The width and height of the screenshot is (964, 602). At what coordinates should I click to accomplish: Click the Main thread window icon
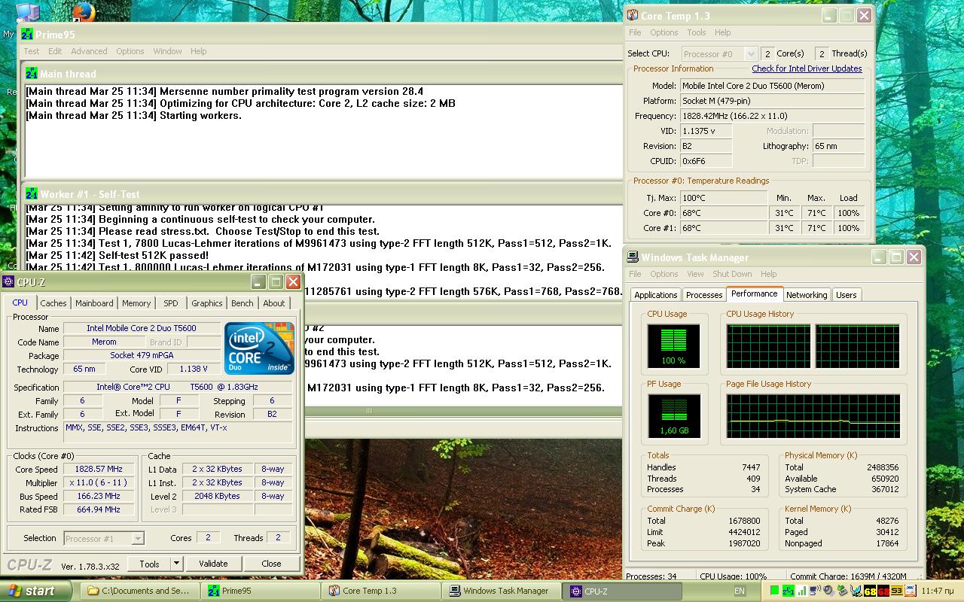pyautogui.click(x=32, y=74)
